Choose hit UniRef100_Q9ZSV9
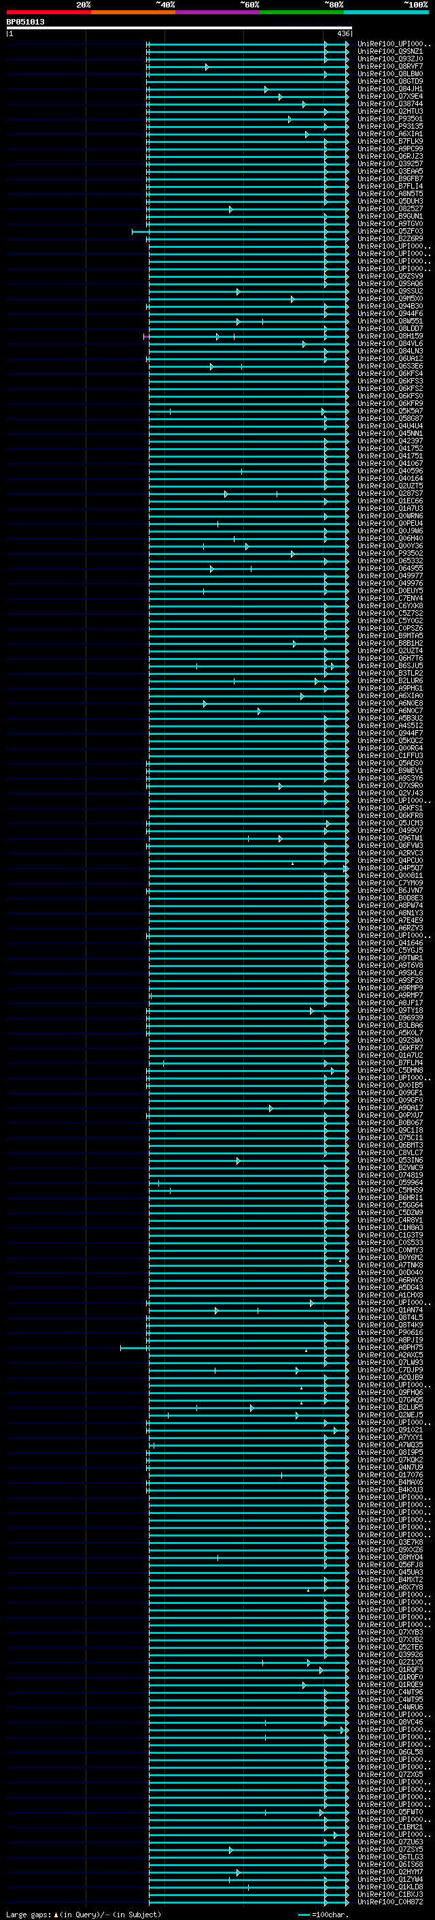This screenshot has height=1920, width=435. point(389,276)
